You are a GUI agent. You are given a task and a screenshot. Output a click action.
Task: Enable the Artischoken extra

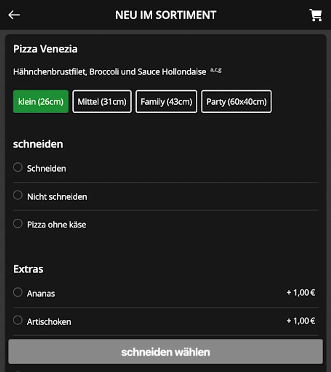18,320
